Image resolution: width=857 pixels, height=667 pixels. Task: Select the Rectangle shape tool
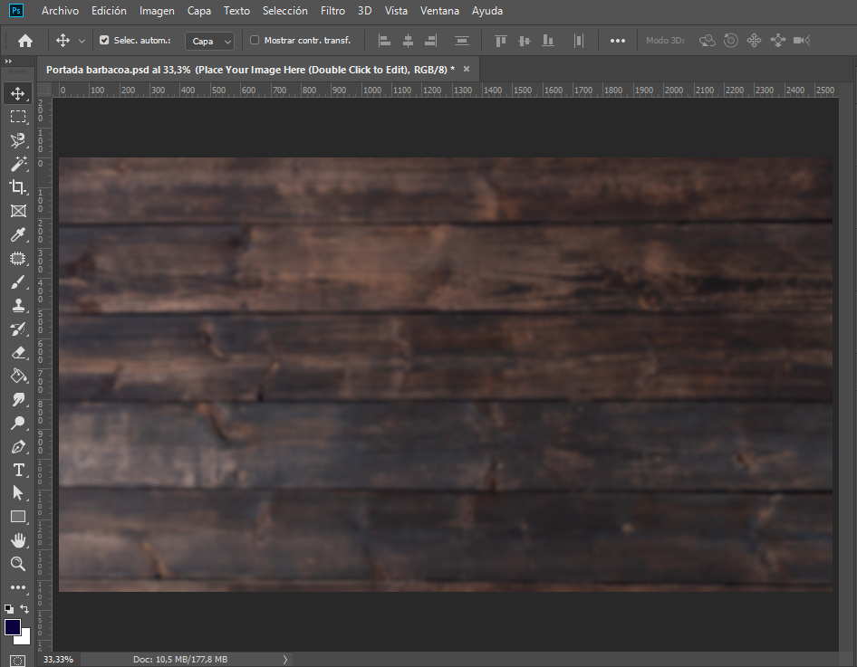(17, 517)
